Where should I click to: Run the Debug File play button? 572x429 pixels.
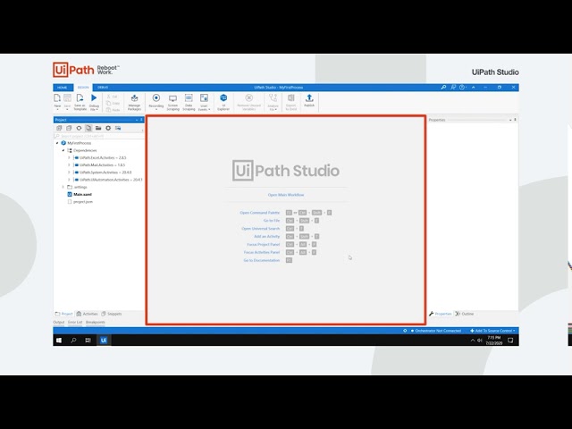click(x=94, y=97)
